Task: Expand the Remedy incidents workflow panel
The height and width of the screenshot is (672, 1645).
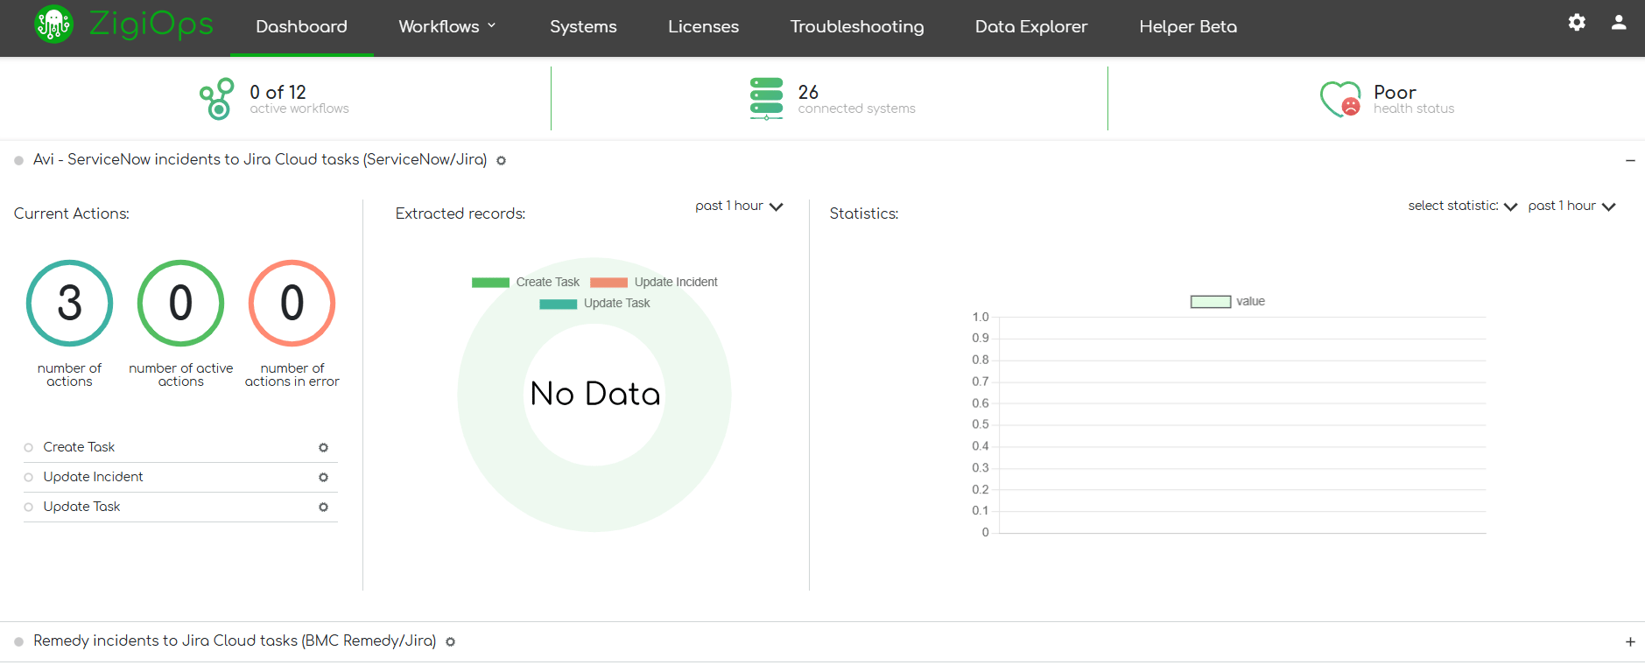Action: point(1630,642)
